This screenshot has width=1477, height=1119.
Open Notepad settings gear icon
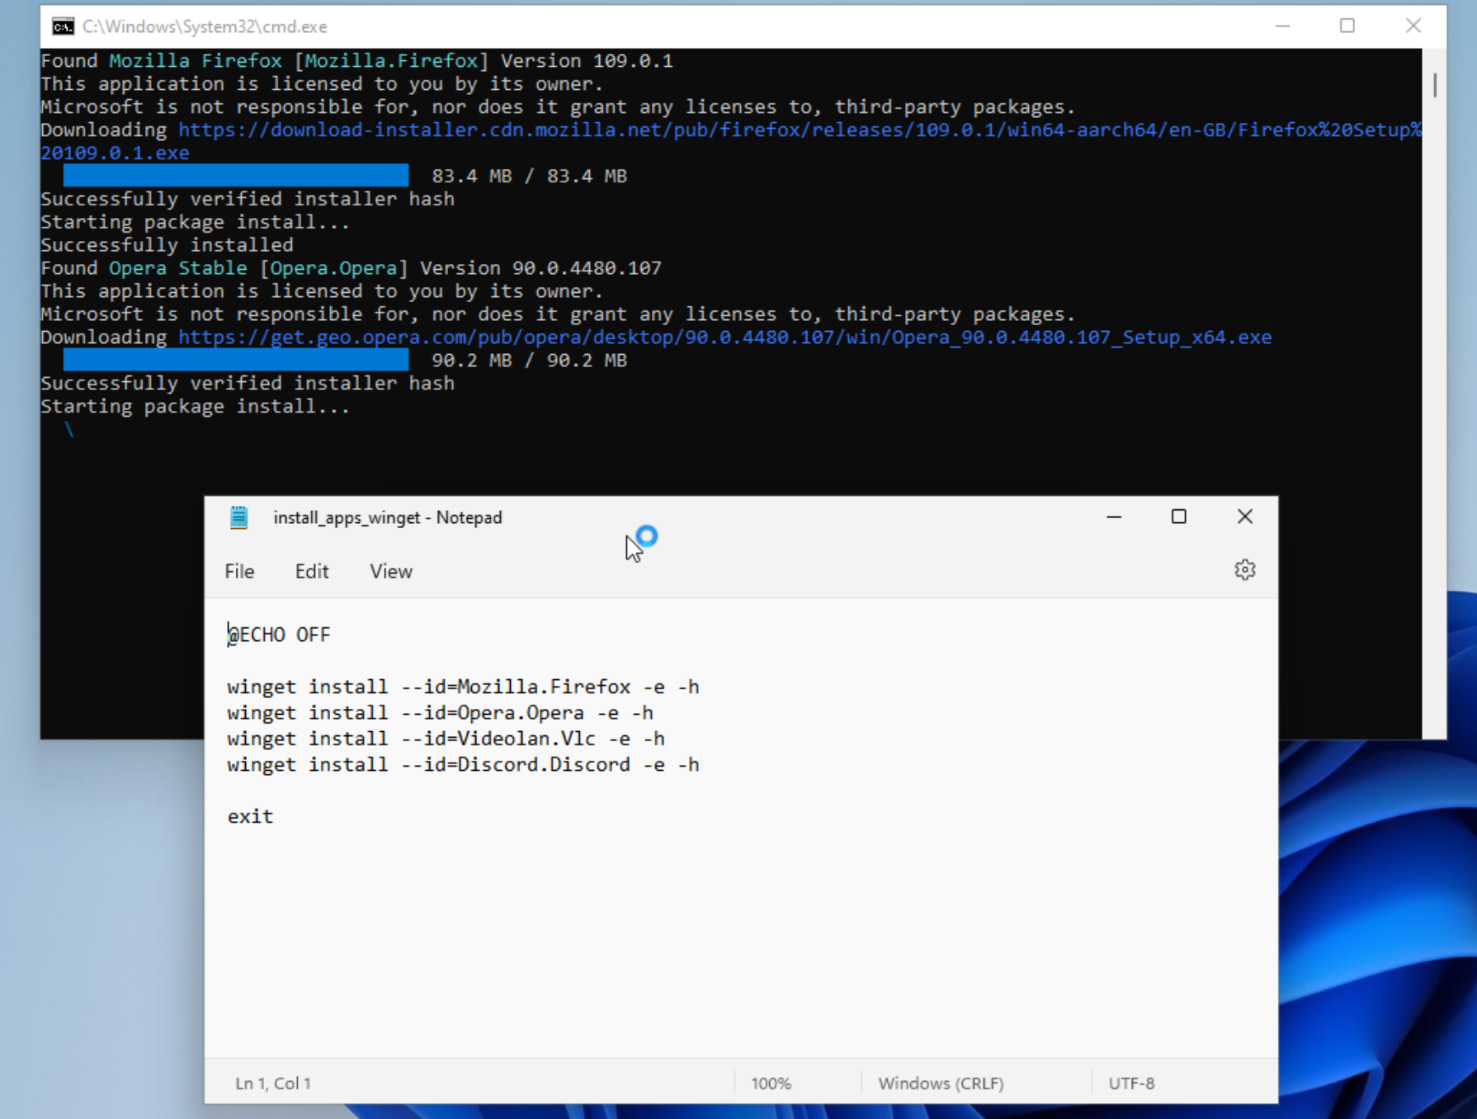pos(1244,570)
